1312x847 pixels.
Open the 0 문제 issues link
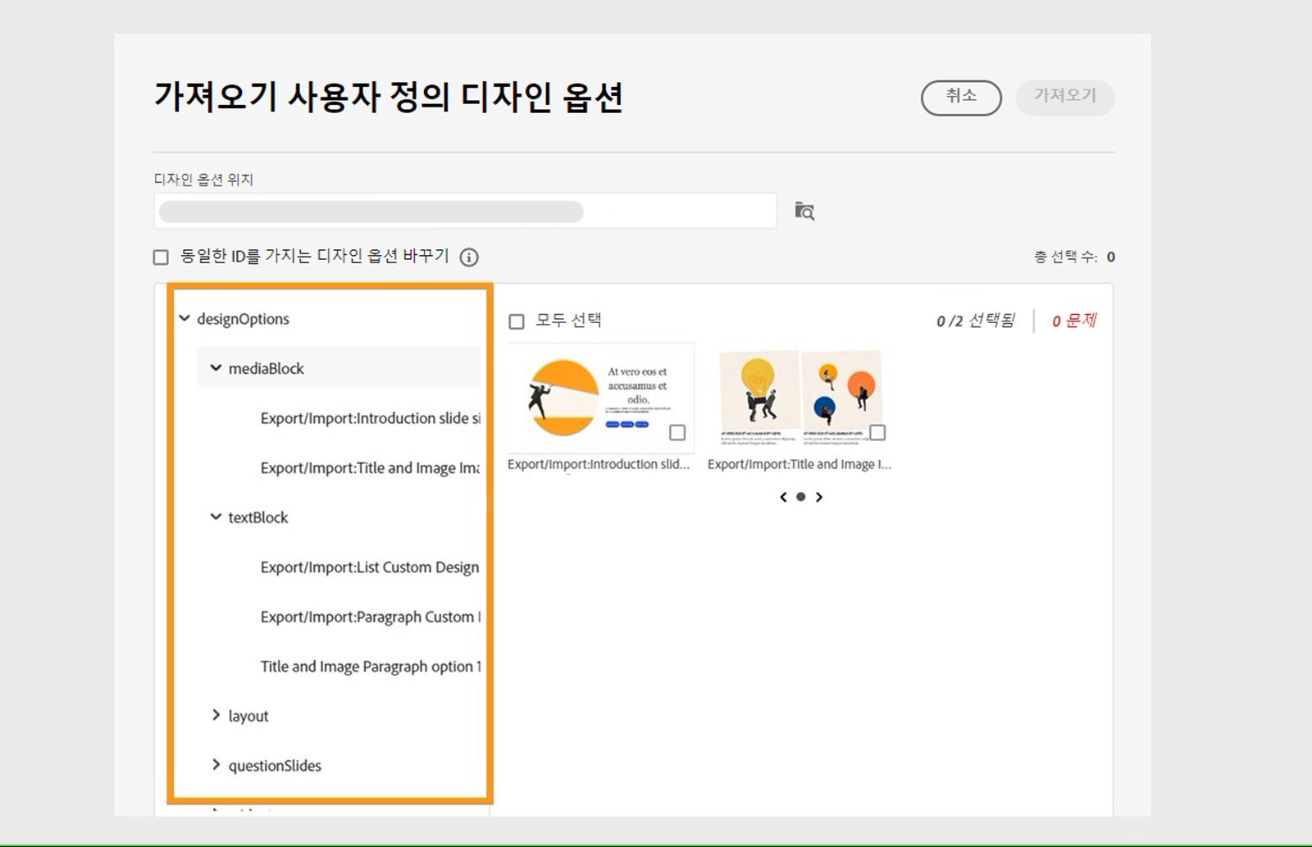coord(1074,321)
